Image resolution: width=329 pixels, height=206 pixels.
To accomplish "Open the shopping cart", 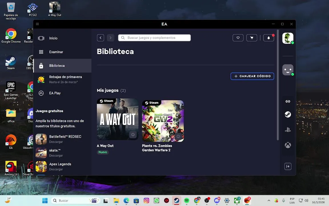I will coord(252,38).
